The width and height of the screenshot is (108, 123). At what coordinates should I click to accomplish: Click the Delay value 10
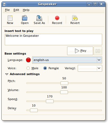(34, 105)
